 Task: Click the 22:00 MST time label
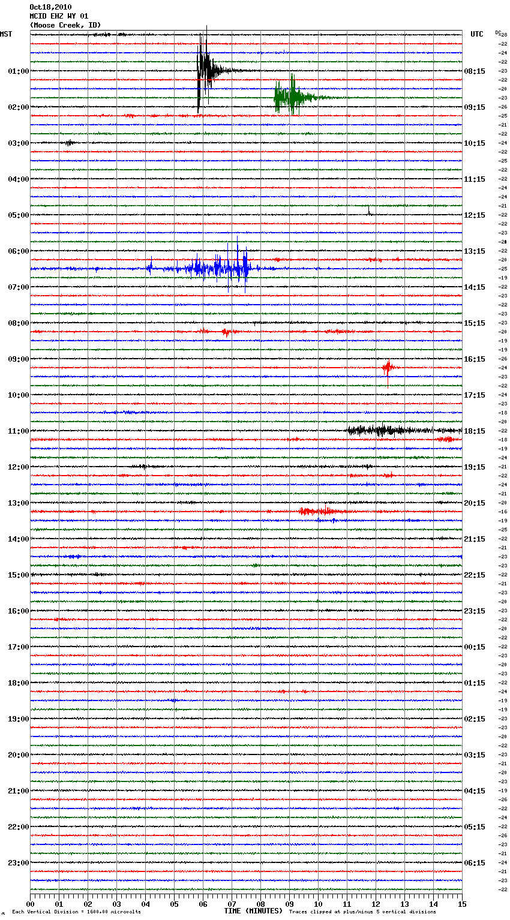tap(18, 827)
